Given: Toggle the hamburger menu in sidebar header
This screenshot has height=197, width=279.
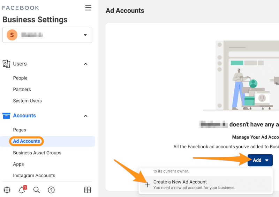Looking at the screenshot, I should [88, 8].
